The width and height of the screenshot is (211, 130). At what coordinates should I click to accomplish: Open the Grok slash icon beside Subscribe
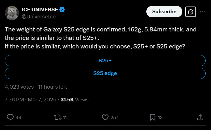(x=190, y=12)
